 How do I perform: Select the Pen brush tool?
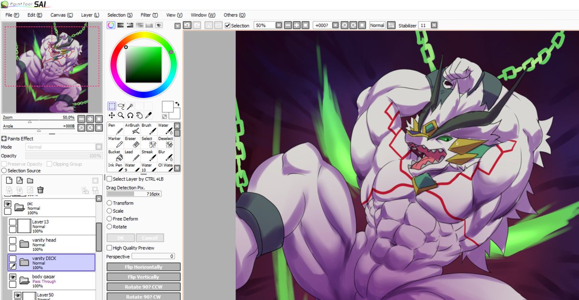point(115,129)
